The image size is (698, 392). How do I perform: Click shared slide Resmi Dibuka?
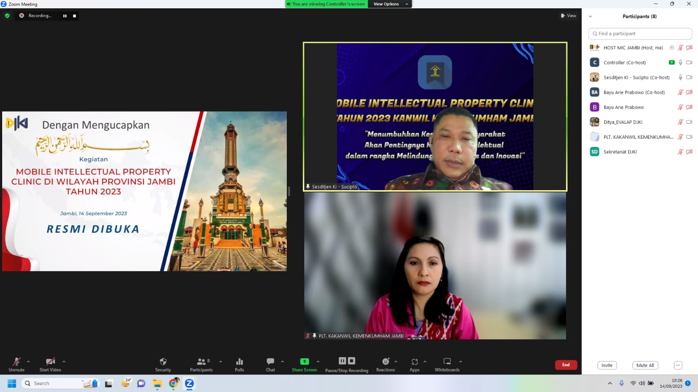144,191
